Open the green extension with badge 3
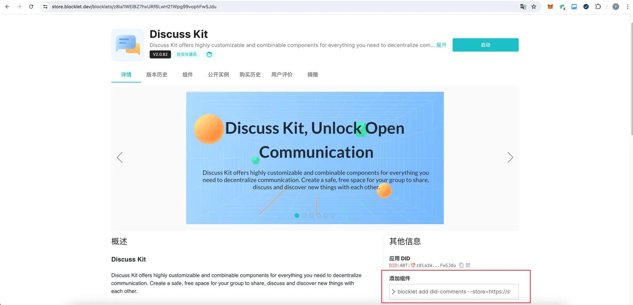Viewport: 633px width, 305px height. [x=562, y=7]
